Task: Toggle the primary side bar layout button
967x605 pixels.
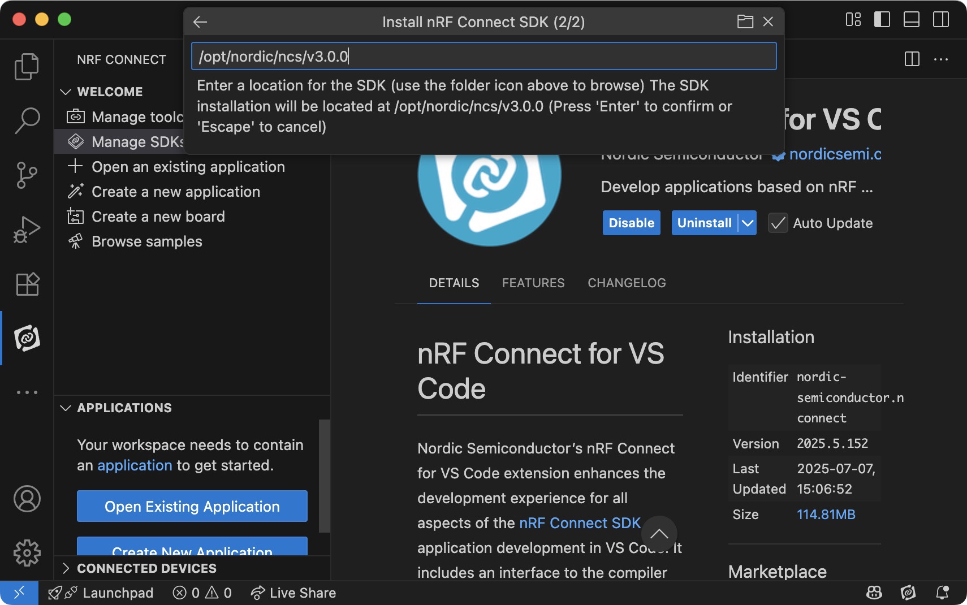Action: 882,19
